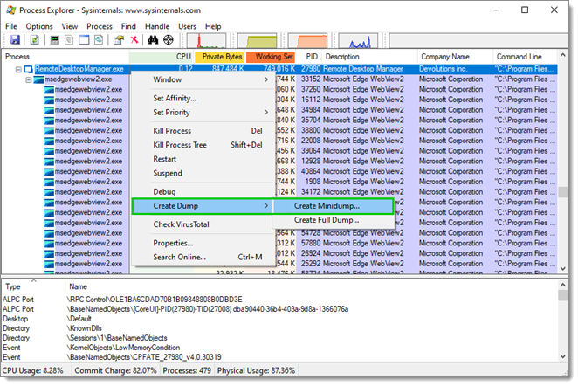Sort by the Process column header
Viewport: 578px width, 386px height.
tap(65, 57)
